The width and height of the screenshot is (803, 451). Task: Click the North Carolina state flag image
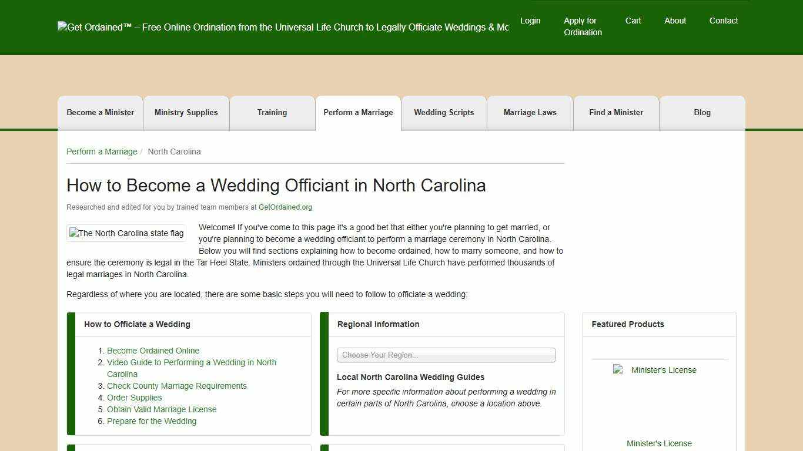(126, 233)
